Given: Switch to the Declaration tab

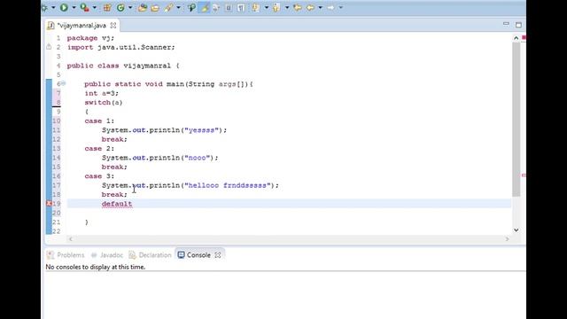Looking at the screenshot, I should (x=151, y=255).
